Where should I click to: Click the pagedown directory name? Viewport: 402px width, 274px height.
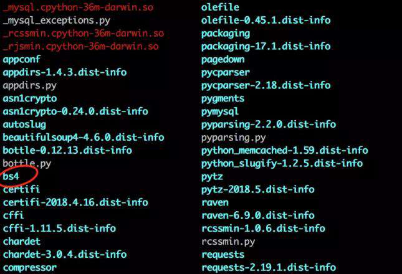point(223,60)
